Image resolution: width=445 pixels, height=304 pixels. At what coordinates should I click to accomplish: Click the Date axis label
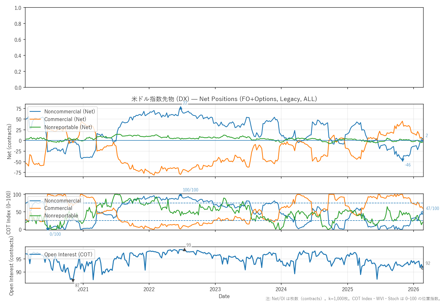coord(224,296)
